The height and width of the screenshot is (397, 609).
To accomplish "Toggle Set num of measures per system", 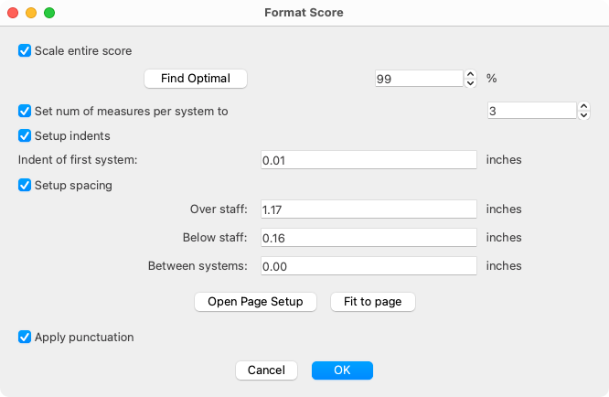I will [25, 111].
